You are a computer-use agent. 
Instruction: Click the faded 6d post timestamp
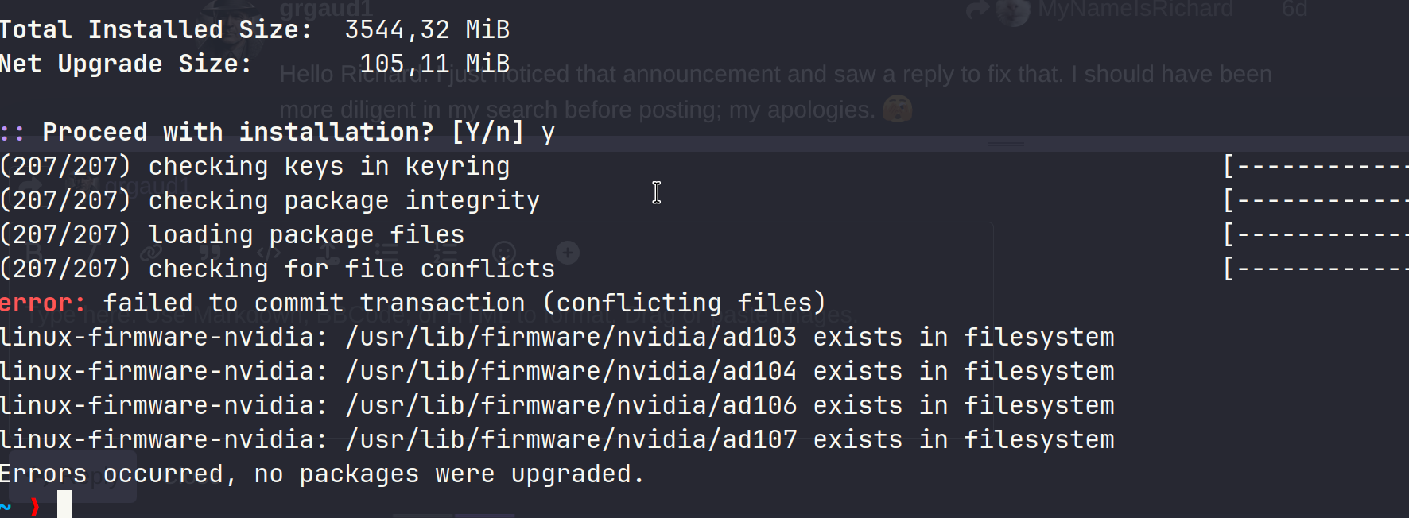(1294, 10)
